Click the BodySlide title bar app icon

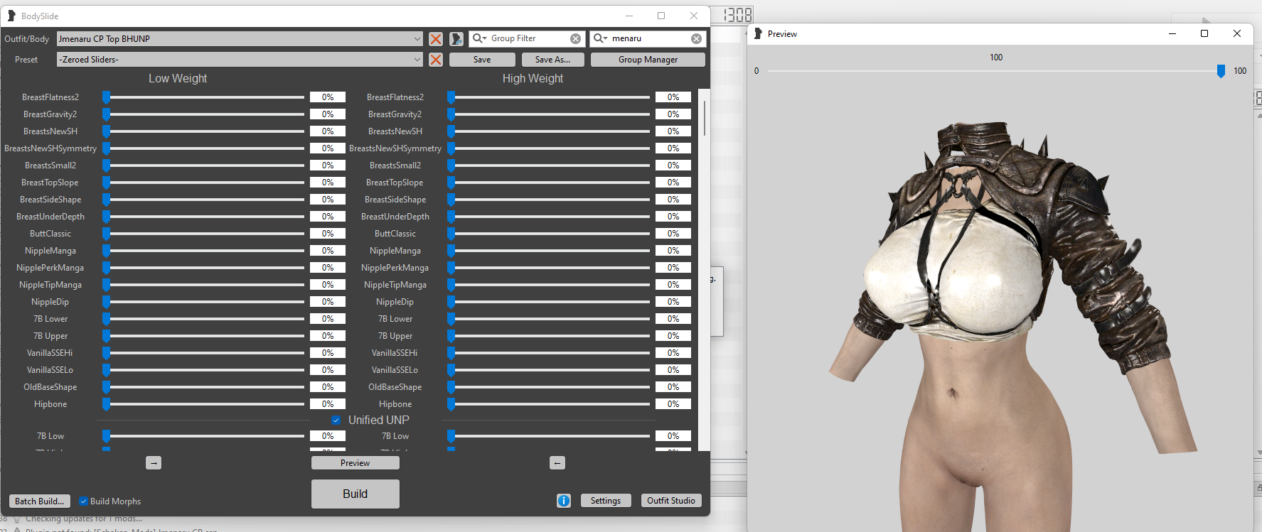(11, 16)
